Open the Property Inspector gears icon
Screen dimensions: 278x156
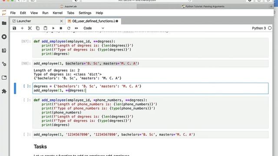[4, 64]
